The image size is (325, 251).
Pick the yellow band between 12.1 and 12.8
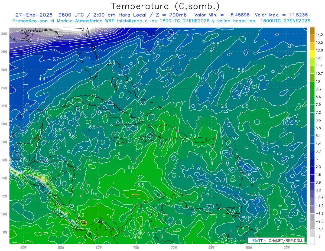tap(312, 54)
